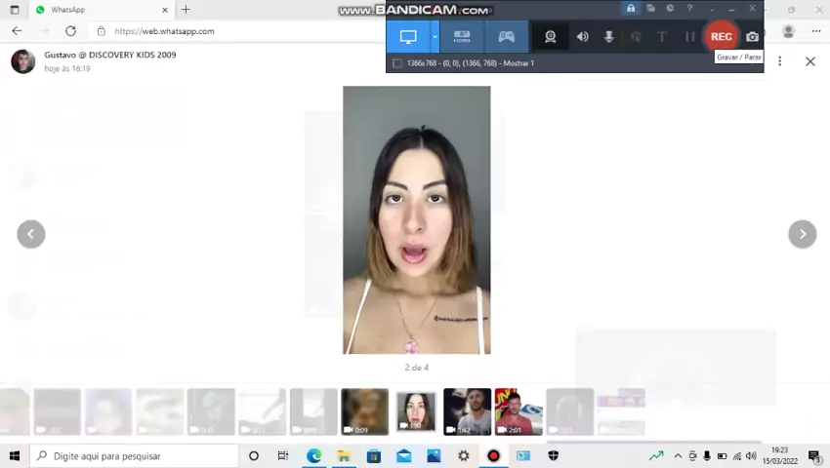Toggle speaker sound recording in Bandicam

582,37
